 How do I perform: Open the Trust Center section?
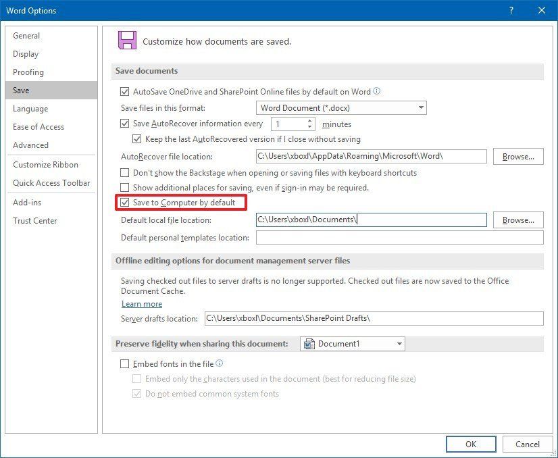tap(35, 220)
